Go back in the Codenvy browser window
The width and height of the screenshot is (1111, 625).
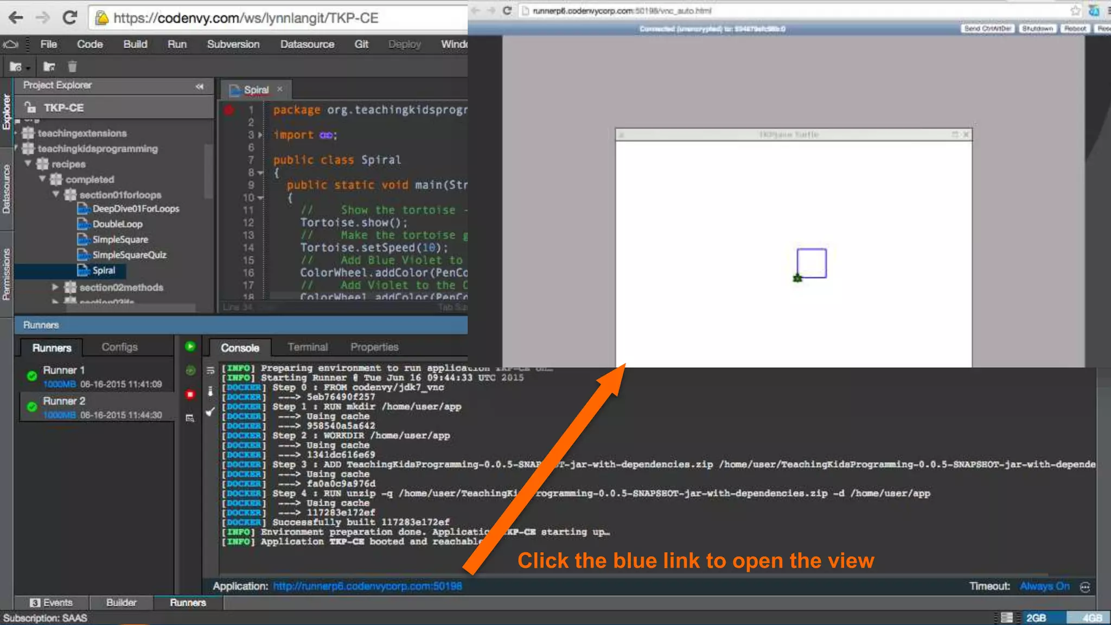pos(16,17)
